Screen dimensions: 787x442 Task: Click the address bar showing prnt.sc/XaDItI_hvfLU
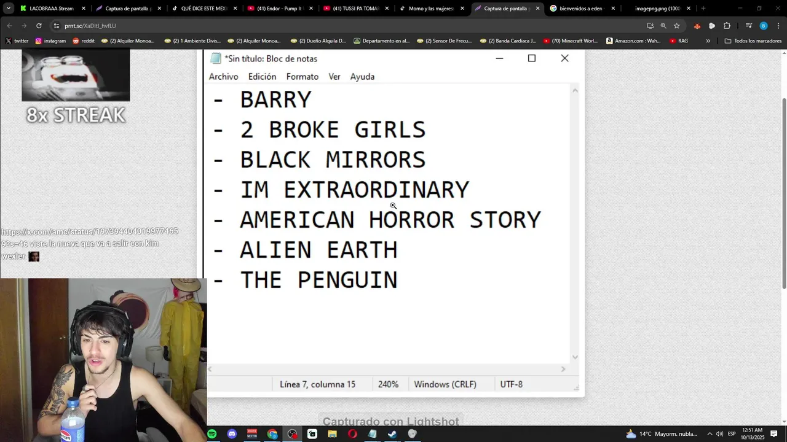[344, 26]
